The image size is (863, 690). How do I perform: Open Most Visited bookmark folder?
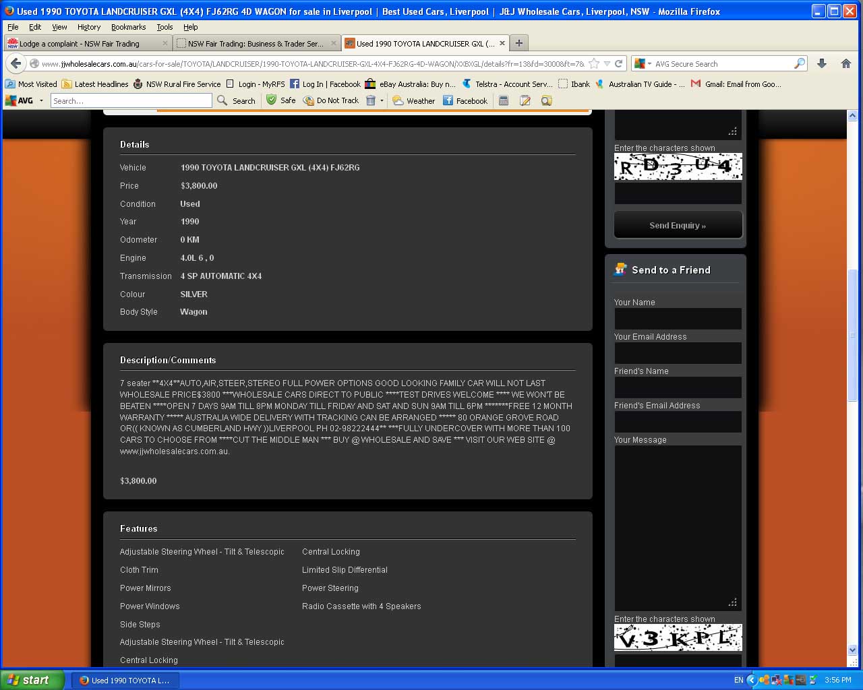point(31,84)
